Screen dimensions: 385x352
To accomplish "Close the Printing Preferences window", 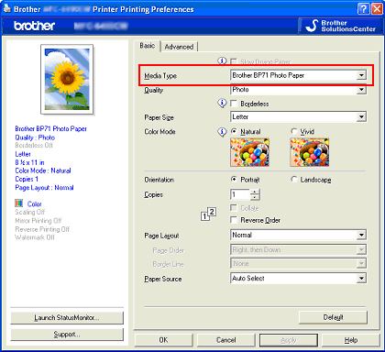I will tap(376, 9).
